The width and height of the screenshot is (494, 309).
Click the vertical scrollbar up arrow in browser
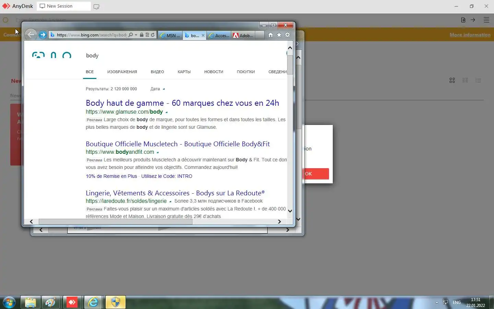coord(290,48)
